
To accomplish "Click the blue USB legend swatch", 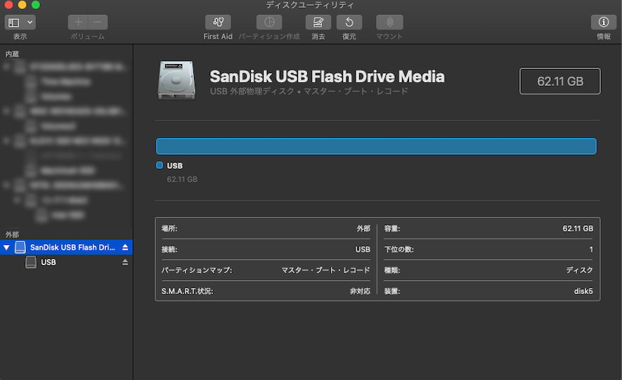I will (160, 165).
